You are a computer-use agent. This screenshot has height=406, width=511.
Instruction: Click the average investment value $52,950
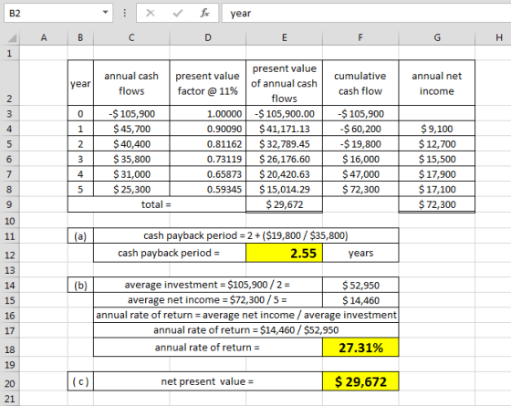coord(360,285)
